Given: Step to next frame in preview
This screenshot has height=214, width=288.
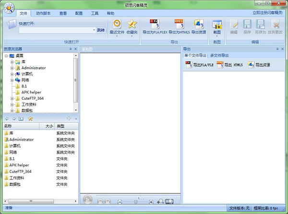Looking at the screenshot, I should pos(108,202).
